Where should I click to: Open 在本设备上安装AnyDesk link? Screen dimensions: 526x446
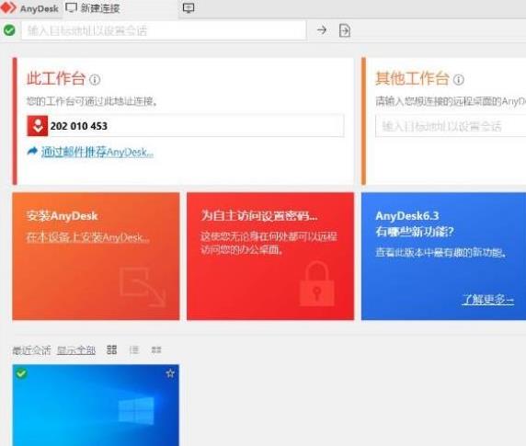click(88, 238)
